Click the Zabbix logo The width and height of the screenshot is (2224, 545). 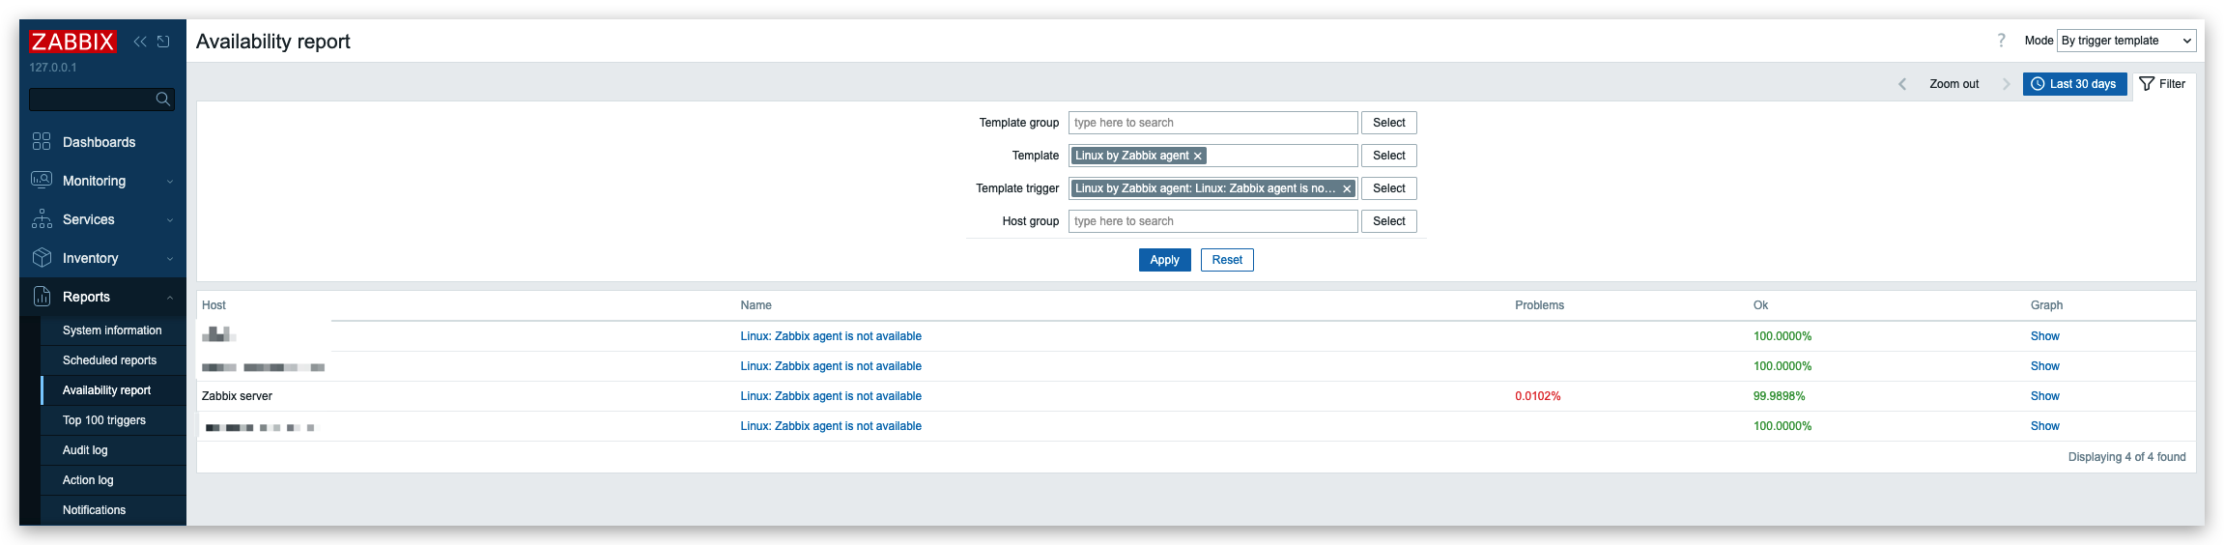click(x=72, y=42)
